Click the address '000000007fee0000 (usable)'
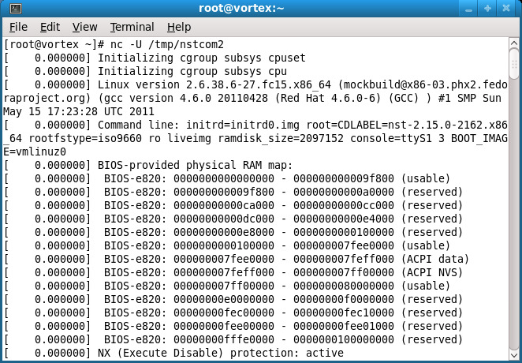Viewport: 522px width, 363px height. tap(371, 245)
